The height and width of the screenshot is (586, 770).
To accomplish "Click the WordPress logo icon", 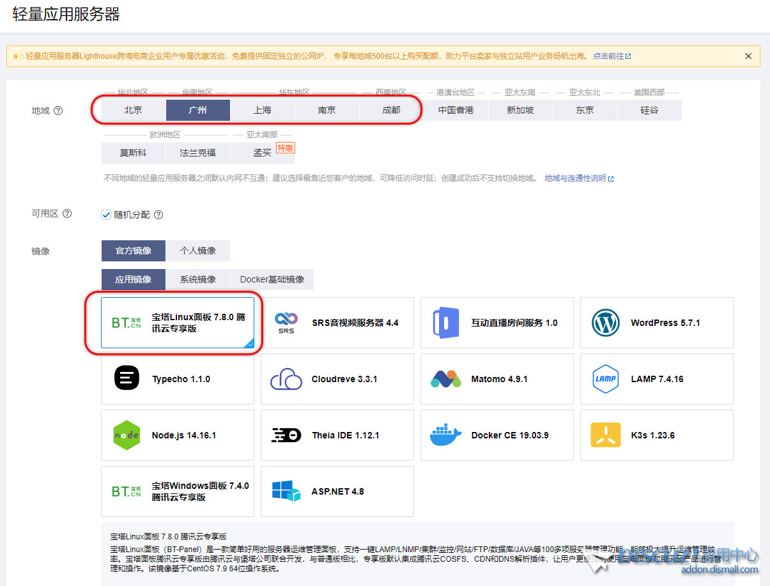I will click(x=606, y=323).
